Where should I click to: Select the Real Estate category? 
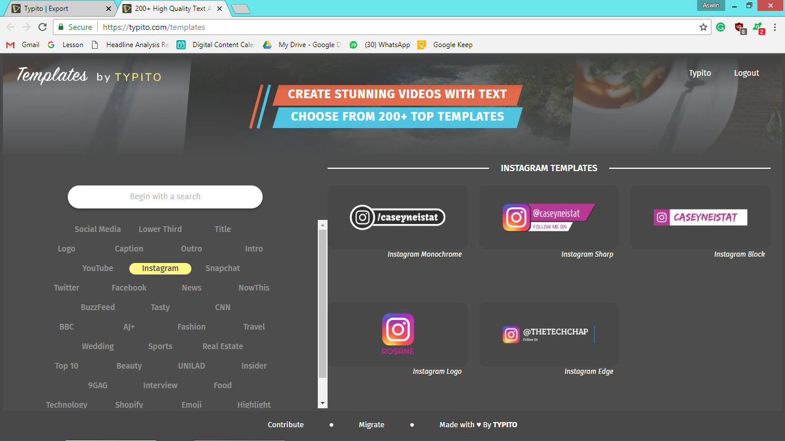coord(223,346)
